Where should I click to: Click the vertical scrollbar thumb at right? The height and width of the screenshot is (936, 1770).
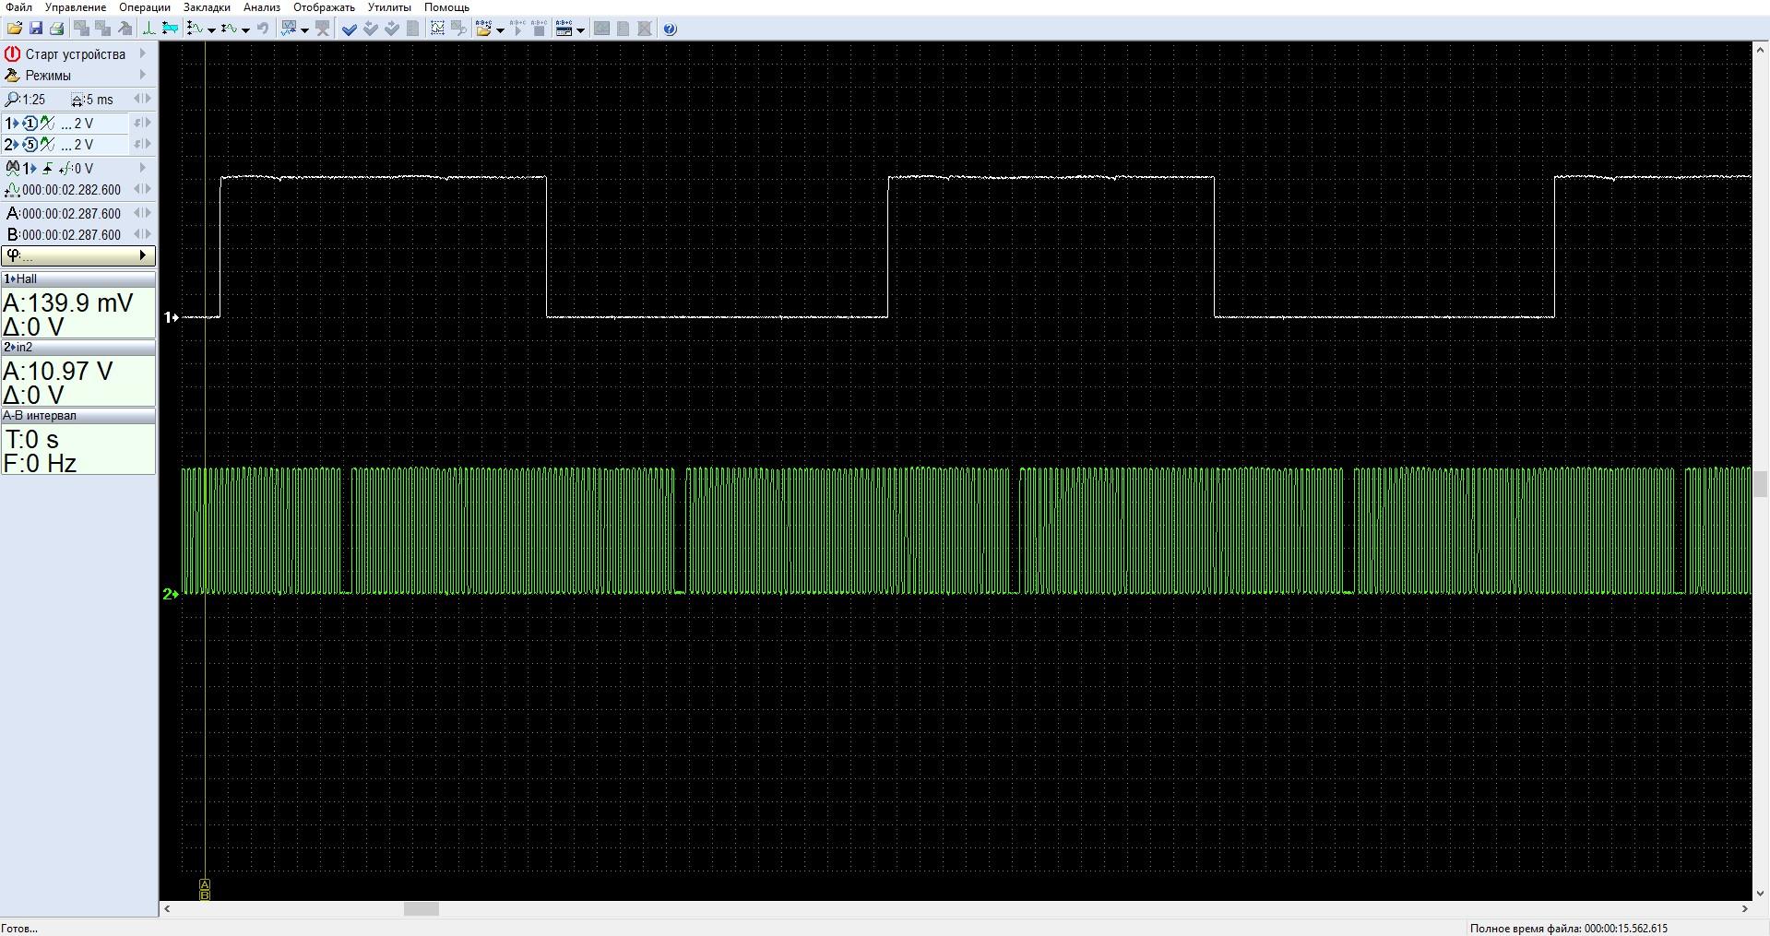1761,483
